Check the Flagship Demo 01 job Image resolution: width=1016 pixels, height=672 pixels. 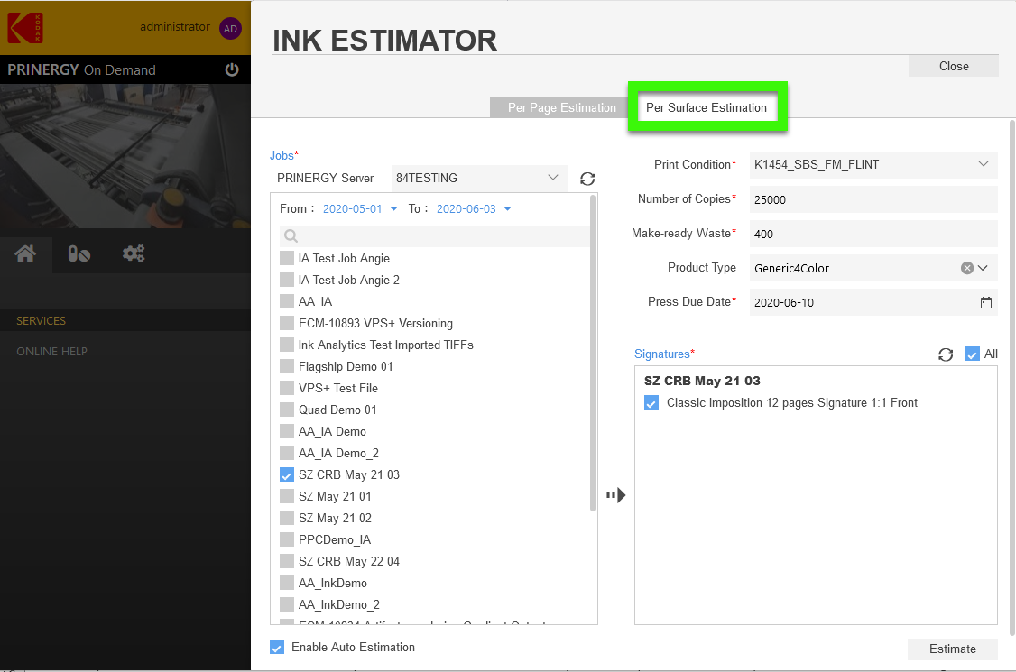pyautogui.click(x=286, y=366)
